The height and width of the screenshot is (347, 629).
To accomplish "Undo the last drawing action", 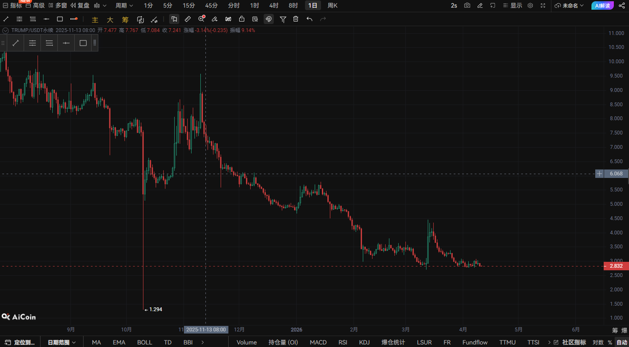I will coord(309,19).
